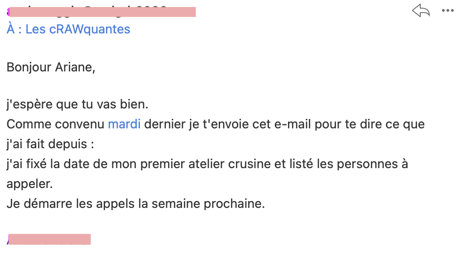This screenshot has height=254, width=461.
Task: Click the reply arrow icon
Action: point(421,11)
